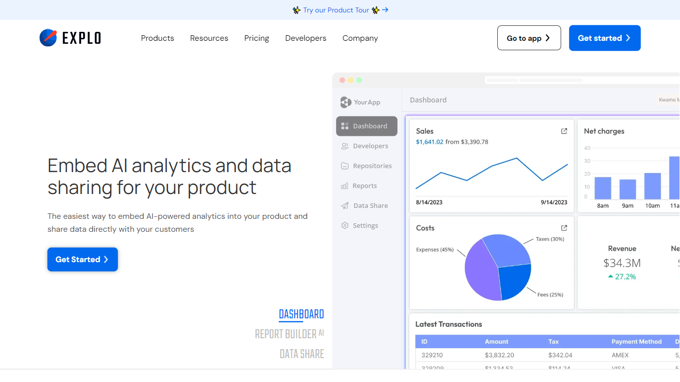The image size is (680, 382).
Task: Switch to the Data Share tab
Action: click(x=302, y=354)
